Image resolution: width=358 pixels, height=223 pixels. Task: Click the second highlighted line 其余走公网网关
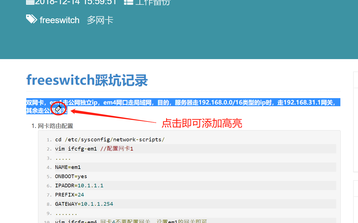click(x=47, y=111)
